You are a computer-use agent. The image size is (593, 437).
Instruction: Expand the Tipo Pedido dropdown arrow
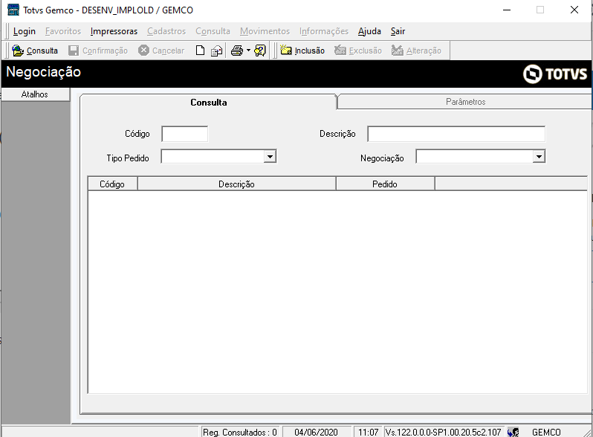click(x=270, y=156)
